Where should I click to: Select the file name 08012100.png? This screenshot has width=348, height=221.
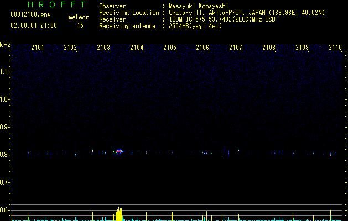(30, 14)
